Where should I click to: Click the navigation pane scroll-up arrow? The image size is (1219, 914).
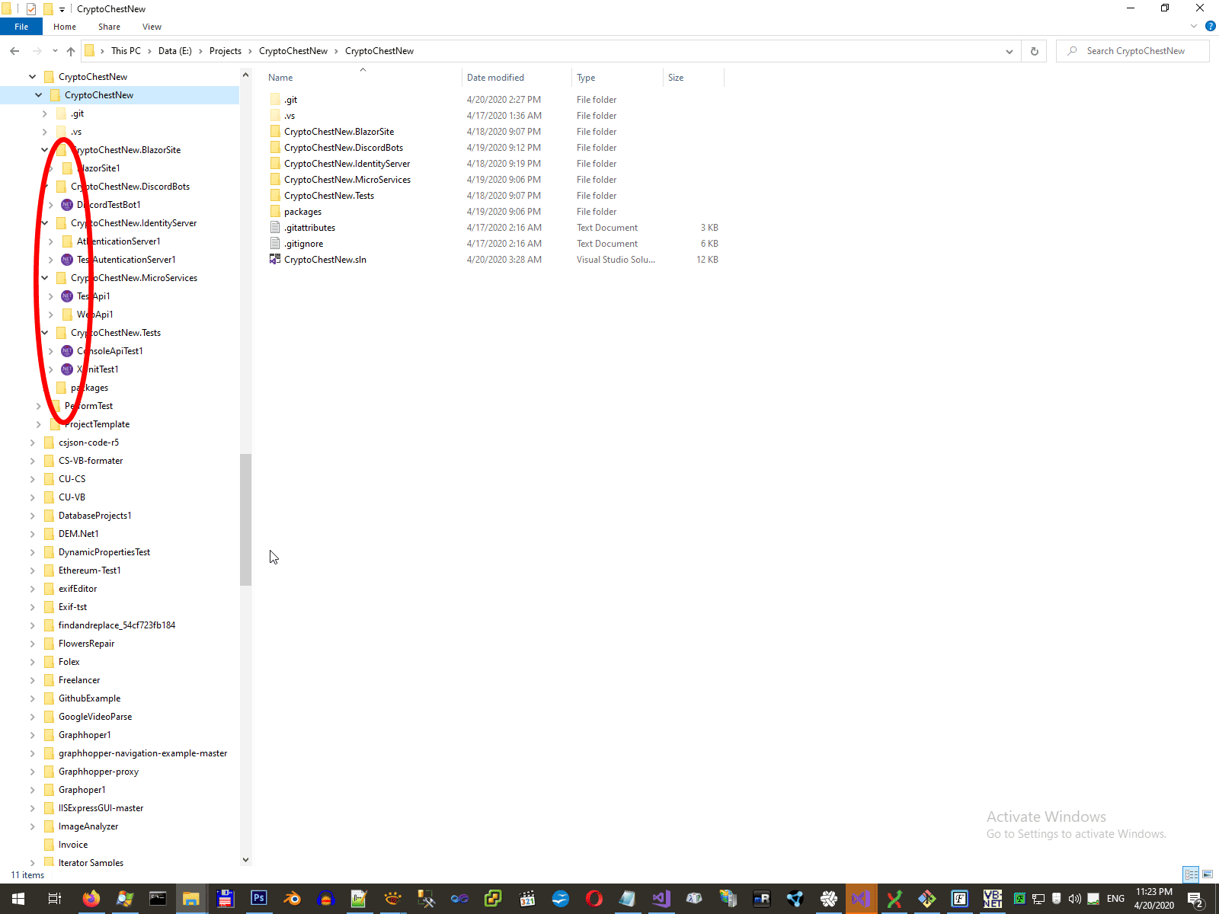245,75
